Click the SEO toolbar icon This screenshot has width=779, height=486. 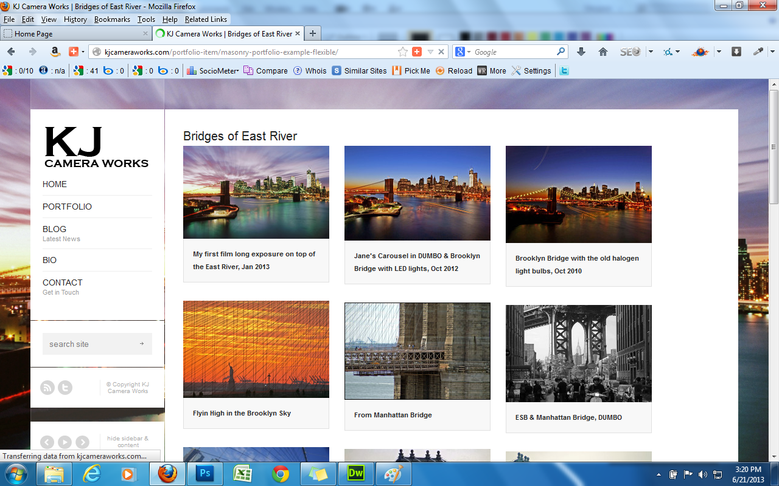pyautogui.click(x=631, y=52)
